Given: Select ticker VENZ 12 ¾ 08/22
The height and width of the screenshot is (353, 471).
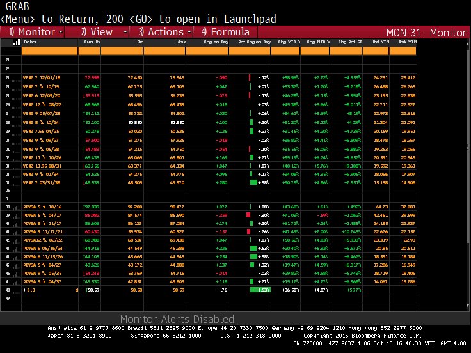Looking at the screenshot, I should click(x=42, y=105).
